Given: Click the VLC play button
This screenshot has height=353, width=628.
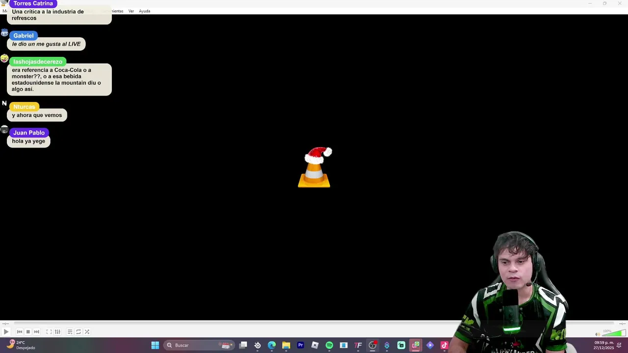Looking at the screenshot, I should (6, 332).
